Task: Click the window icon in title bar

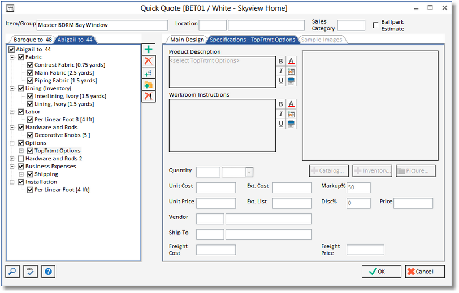Action: tap(10, 8)
